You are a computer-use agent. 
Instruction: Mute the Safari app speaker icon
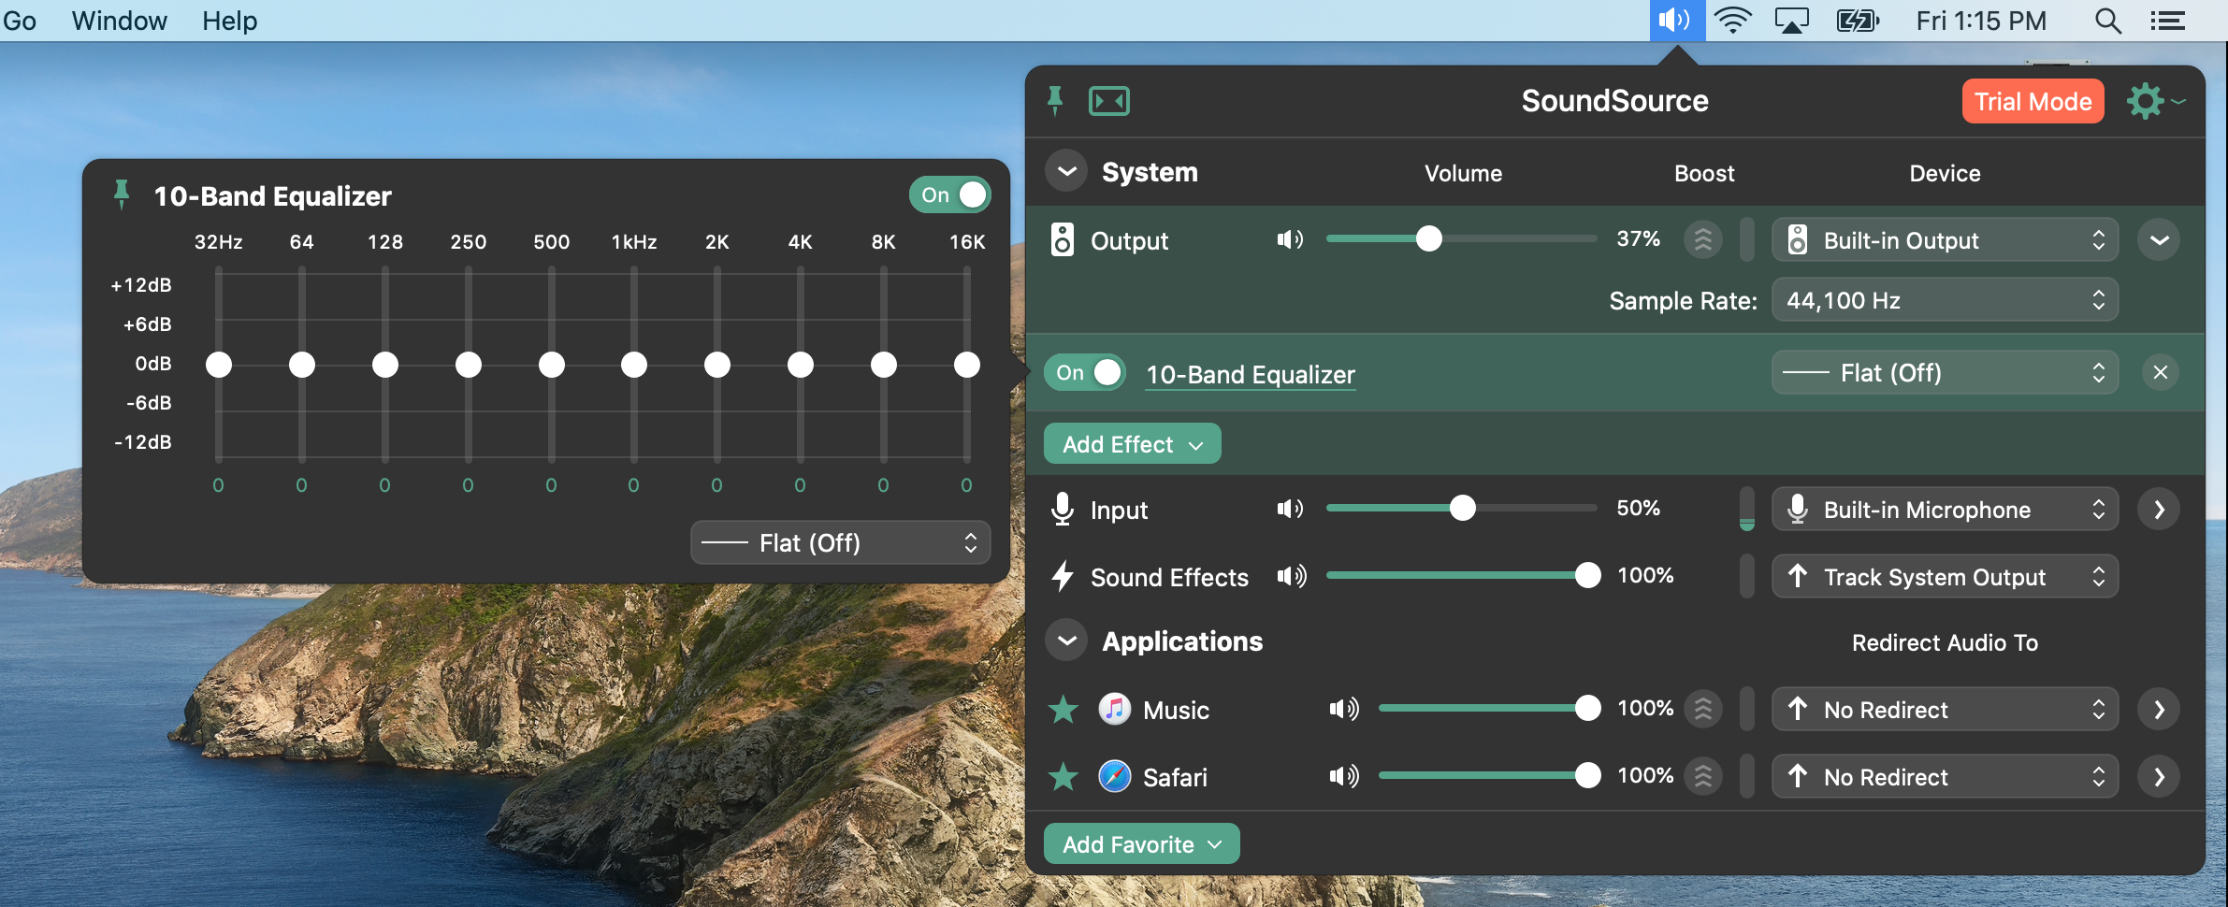[x=1344, y=776]
